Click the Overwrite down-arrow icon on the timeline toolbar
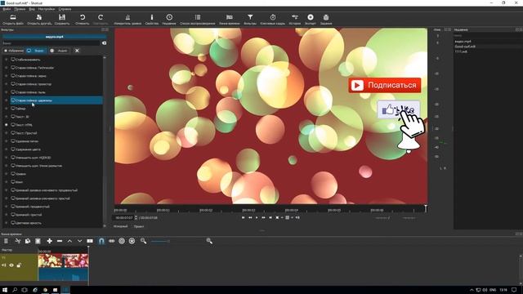This screenshot has height=294, width=523. 80,241
